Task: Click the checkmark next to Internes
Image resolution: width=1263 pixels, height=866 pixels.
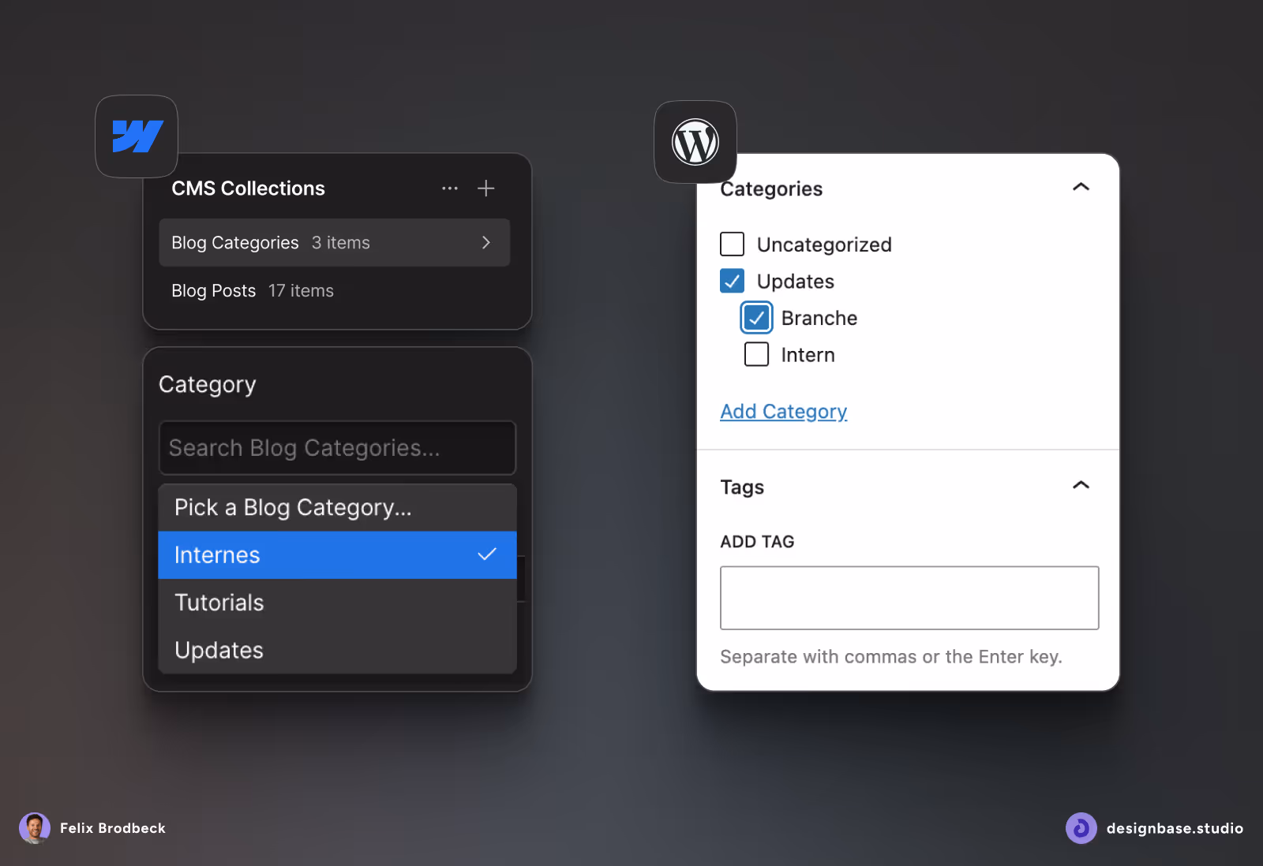Action: tap(487, 554)
